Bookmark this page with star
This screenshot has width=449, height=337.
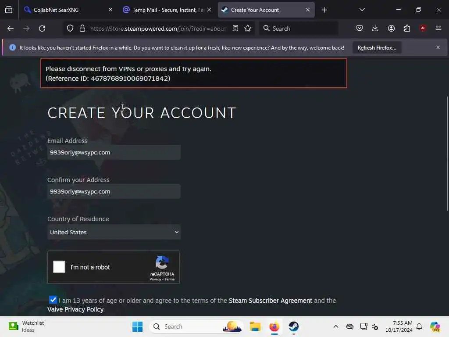tap(248, 29)
